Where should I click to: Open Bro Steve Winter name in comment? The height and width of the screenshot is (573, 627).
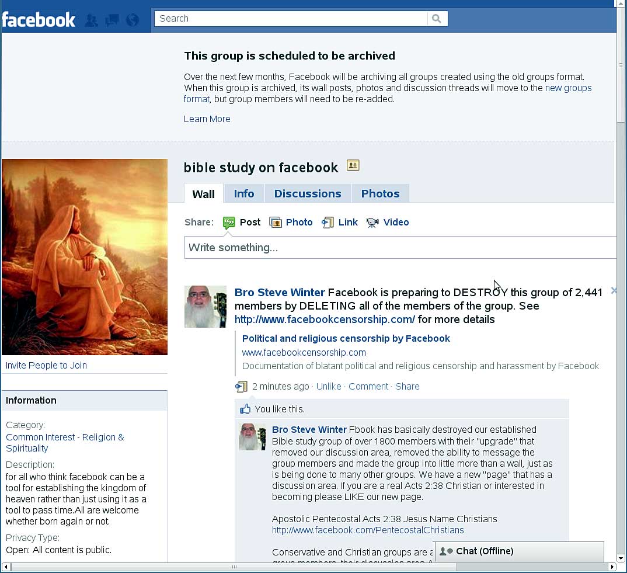coord(309,430)
